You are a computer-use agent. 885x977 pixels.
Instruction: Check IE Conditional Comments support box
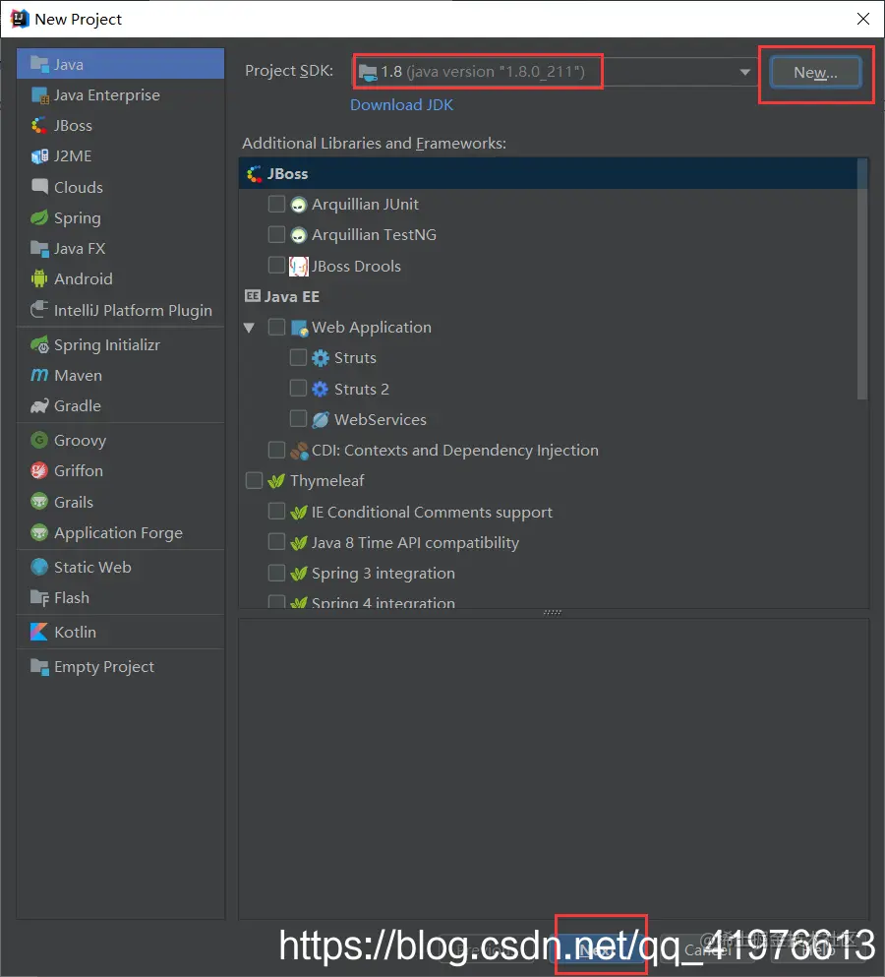click(276, 511)
